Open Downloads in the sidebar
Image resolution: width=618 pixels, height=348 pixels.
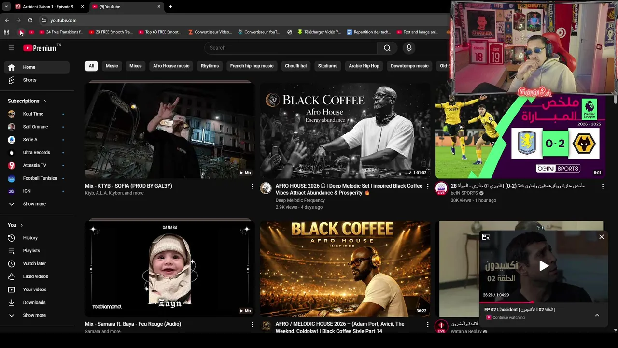click(x=37, y=302)
